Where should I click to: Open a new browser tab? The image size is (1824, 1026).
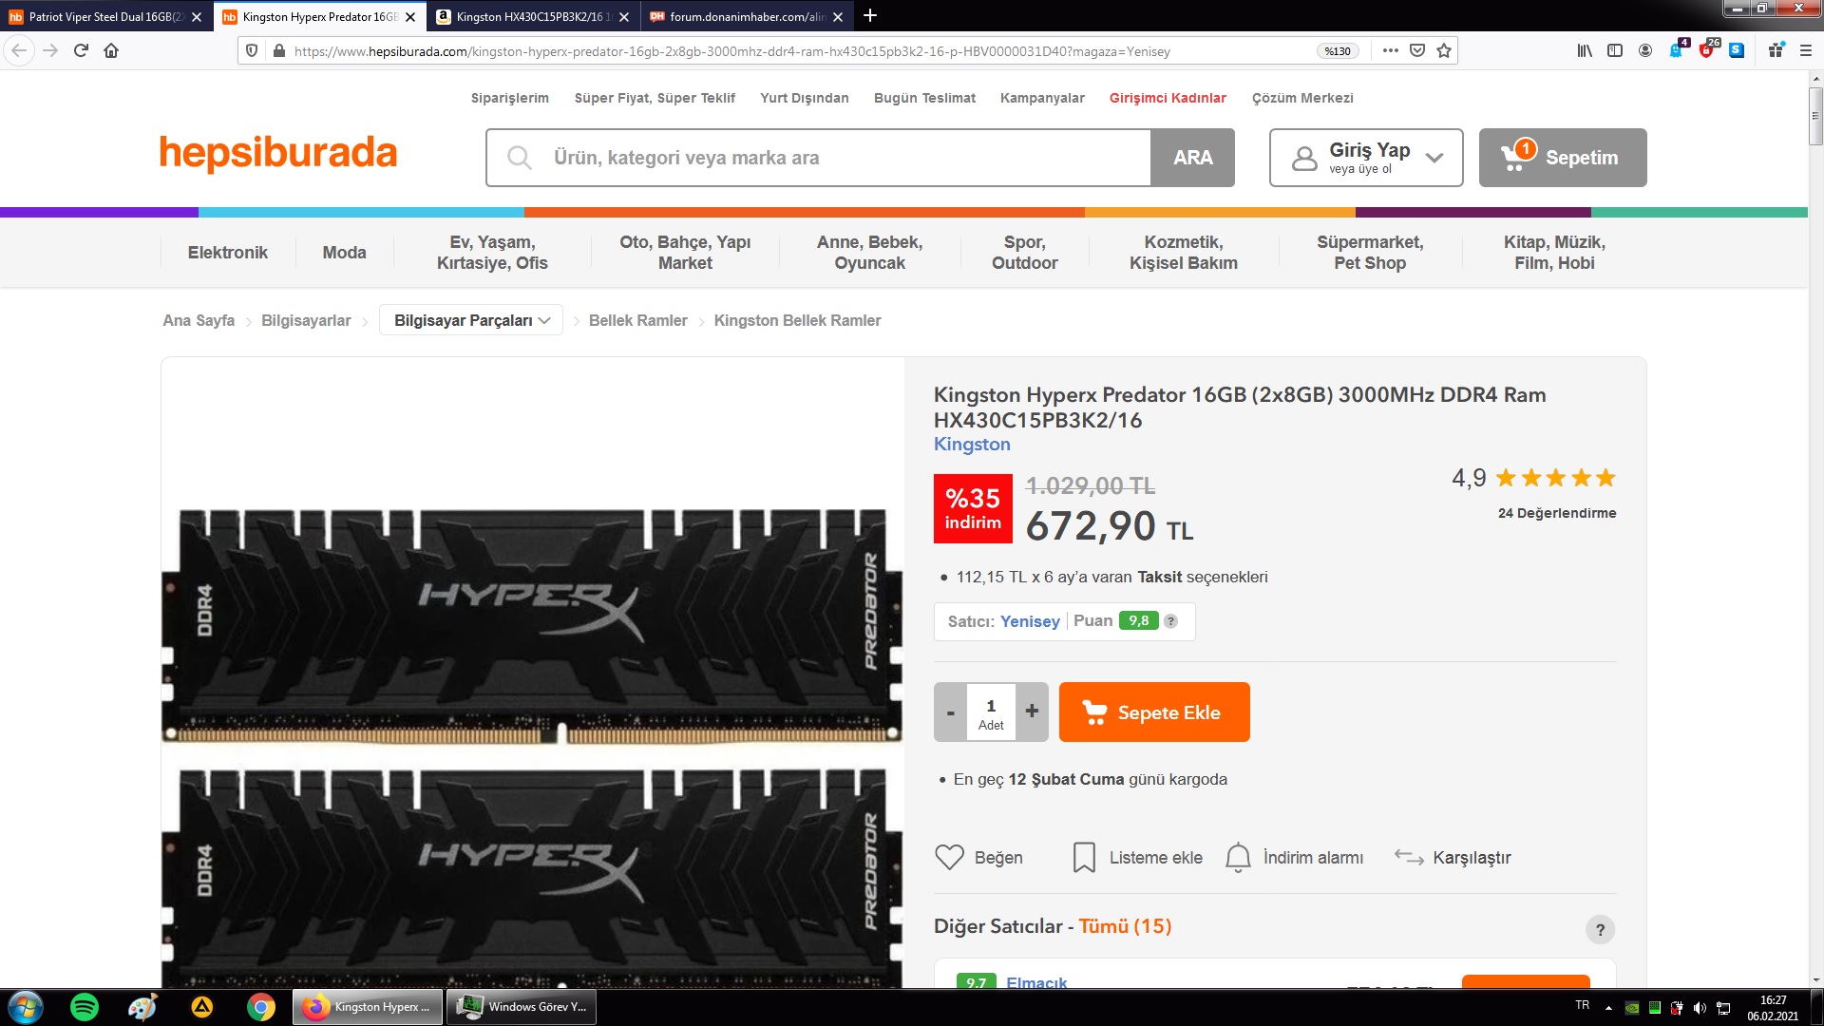(x=870, y=16)
